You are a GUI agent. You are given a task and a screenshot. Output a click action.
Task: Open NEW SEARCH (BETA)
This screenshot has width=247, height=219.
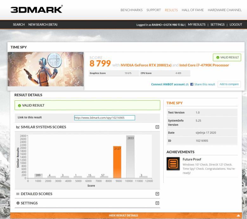coord(43,24)
